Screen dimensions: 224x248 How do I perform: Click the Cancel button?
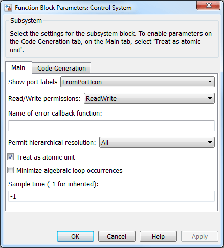point(117,236)
